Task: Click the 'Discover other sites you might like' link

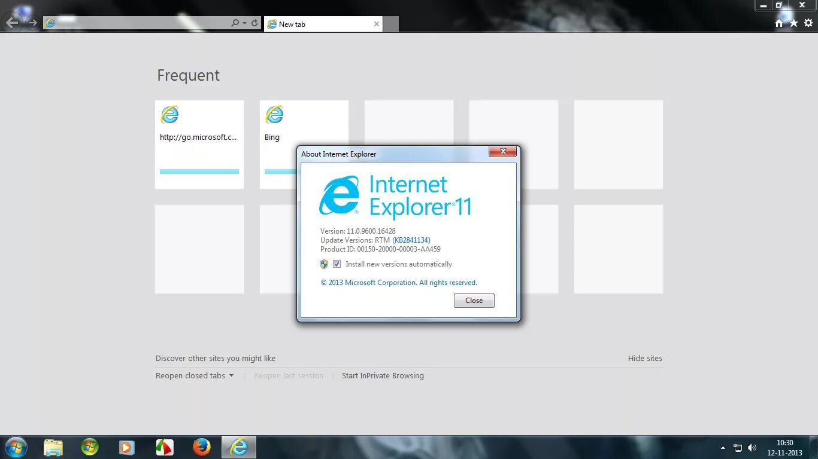Action: point(216,359)
